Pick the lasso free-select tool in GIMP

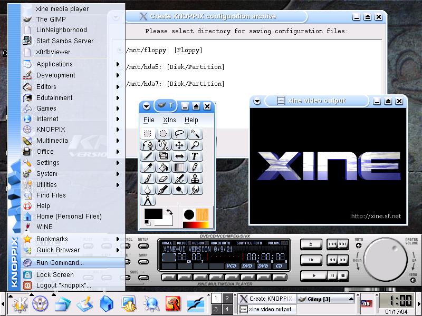[179, 134]
